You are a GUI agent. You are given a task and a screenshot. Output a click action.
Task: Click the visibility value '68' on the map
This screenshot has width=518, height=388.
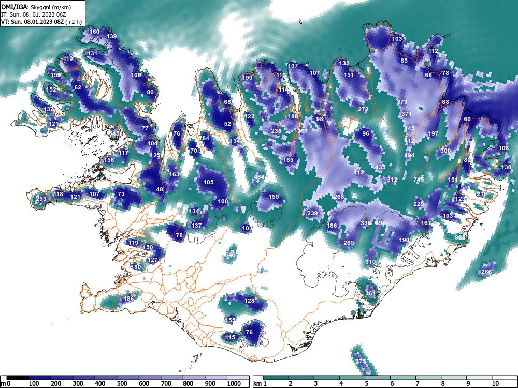point(227,102)
